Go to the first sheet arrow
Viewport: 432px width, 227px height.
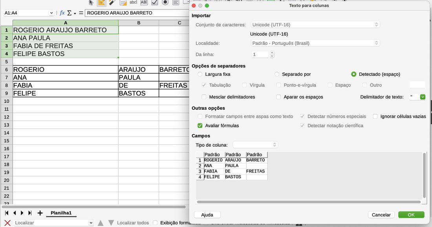7,213
